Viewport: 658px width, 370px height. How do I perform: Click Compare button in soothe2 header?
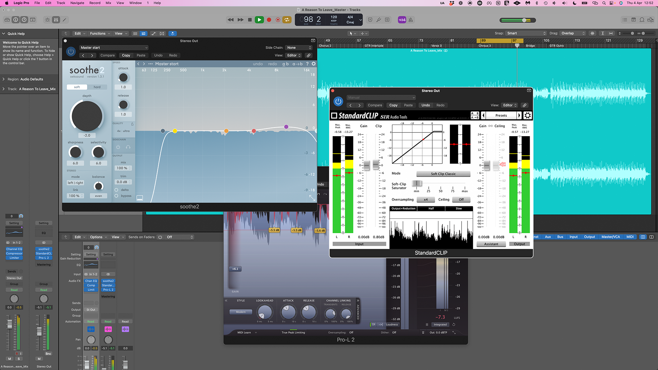108,55
